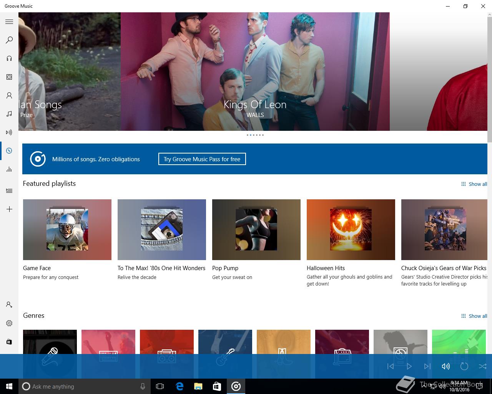Show all Genres
Viewport: 492px width, 394px height.
pyautogui.click(x=474, y=316)
